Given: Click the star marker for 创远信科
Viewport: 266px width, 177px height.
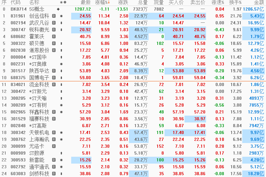Looking at the screenshot, I should coord(62,16).
